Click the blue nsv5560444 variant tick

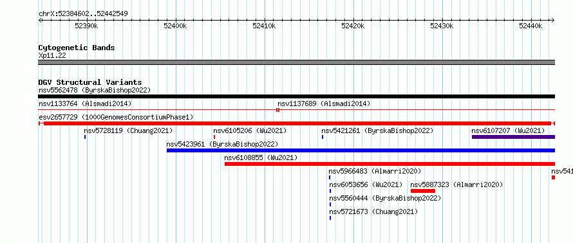coord(330,204)
